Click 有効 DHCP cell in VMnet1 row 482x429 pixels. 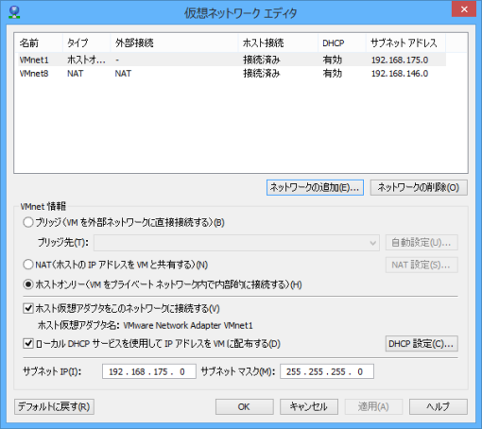pyautogui.click(x=332, y=60)
